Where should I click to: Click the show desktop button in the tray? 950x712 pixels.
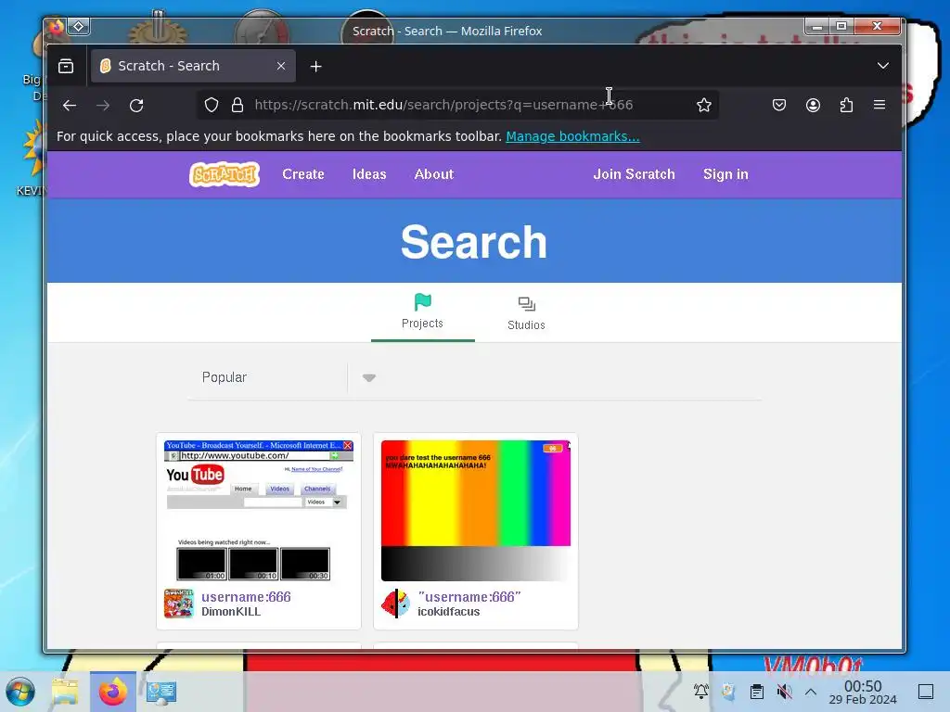point(926,692)
